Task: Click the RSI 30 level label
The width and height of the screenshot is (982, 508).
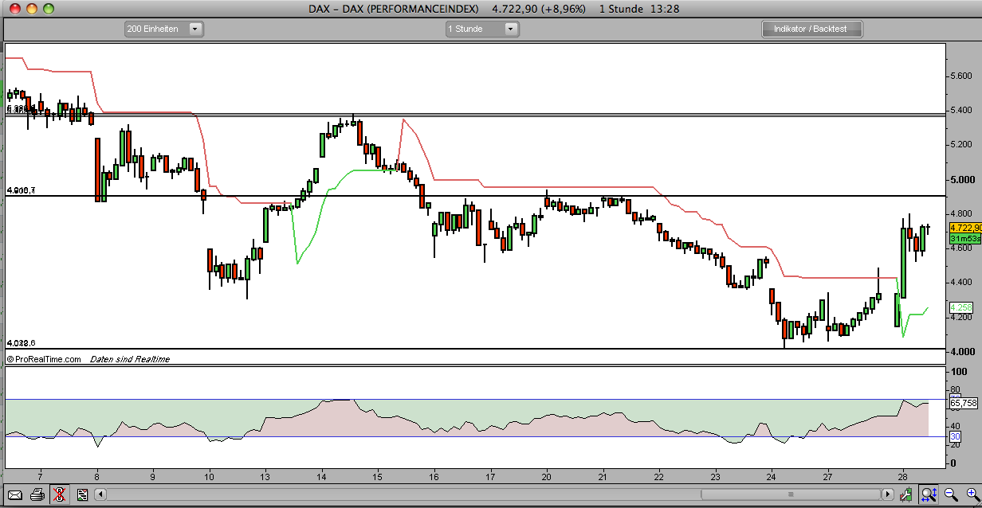Action: 954,436
